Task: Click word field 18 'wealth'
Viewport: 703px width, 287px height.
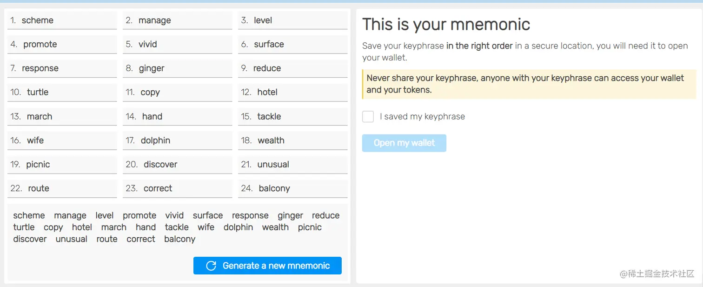Action: pos(292,140)
